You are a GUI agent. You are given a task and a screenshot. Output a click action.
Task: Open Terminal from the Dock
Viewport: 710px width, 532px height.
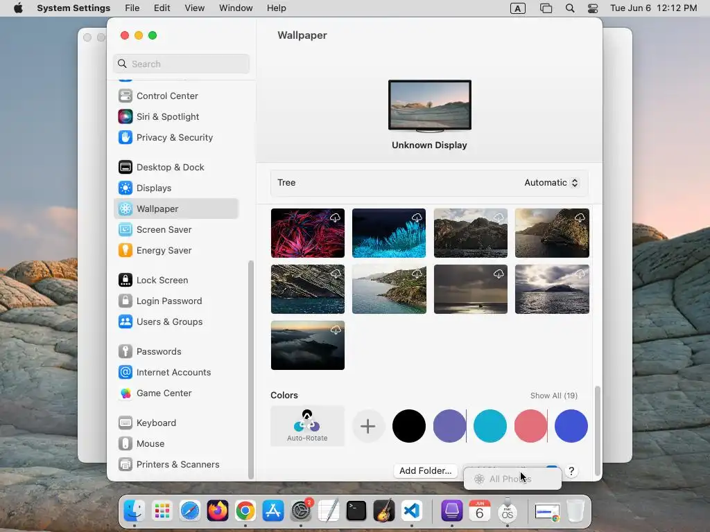pos(356,511)
